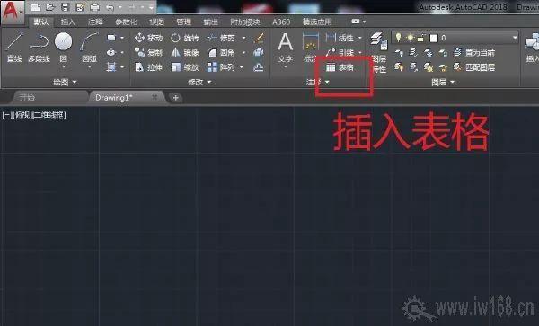Select the Line (直线) tool
Image resolution: width=539 pixels, height=326 pixels.
pyautogui.click(x=14, y=48)
